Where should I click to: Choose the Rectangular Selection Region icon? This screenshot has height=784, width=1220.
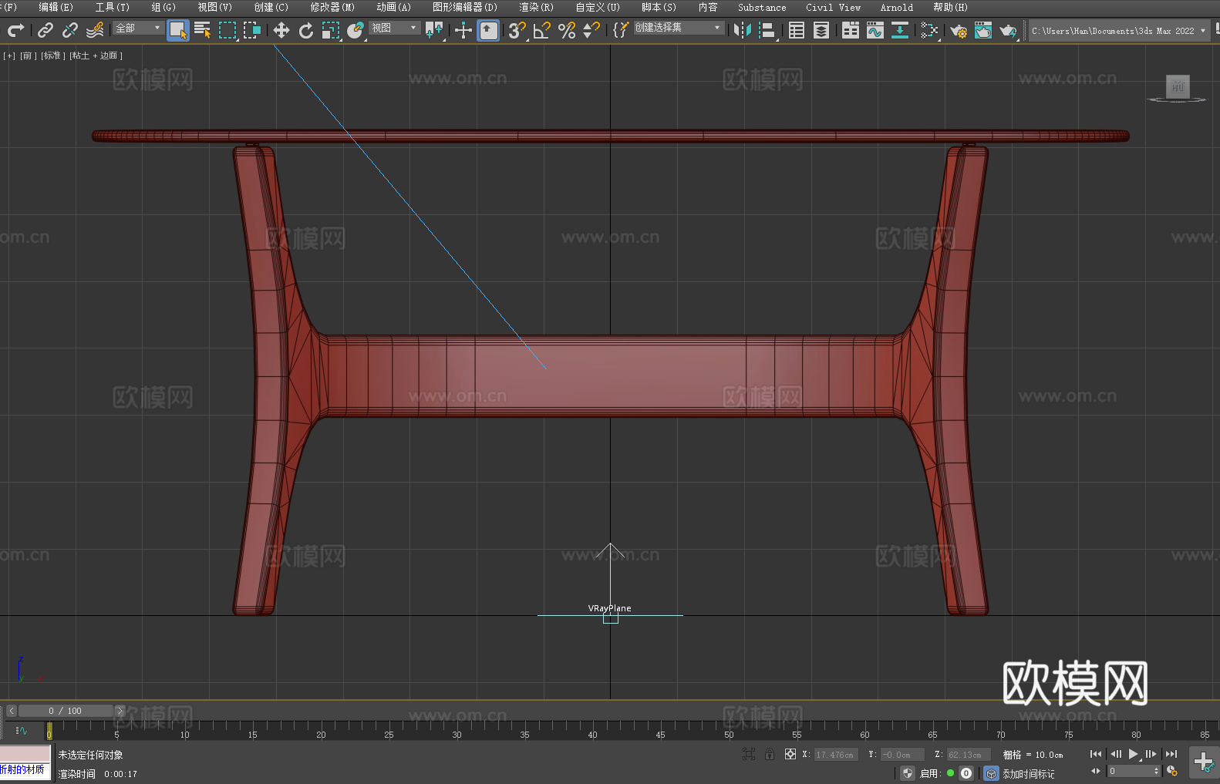227,30
